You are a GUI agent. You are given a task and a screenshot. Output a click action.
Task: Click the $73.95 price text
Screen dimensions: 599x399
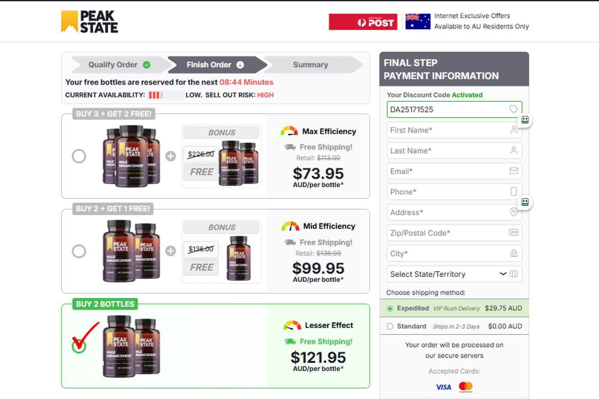[x=318, y=173]
